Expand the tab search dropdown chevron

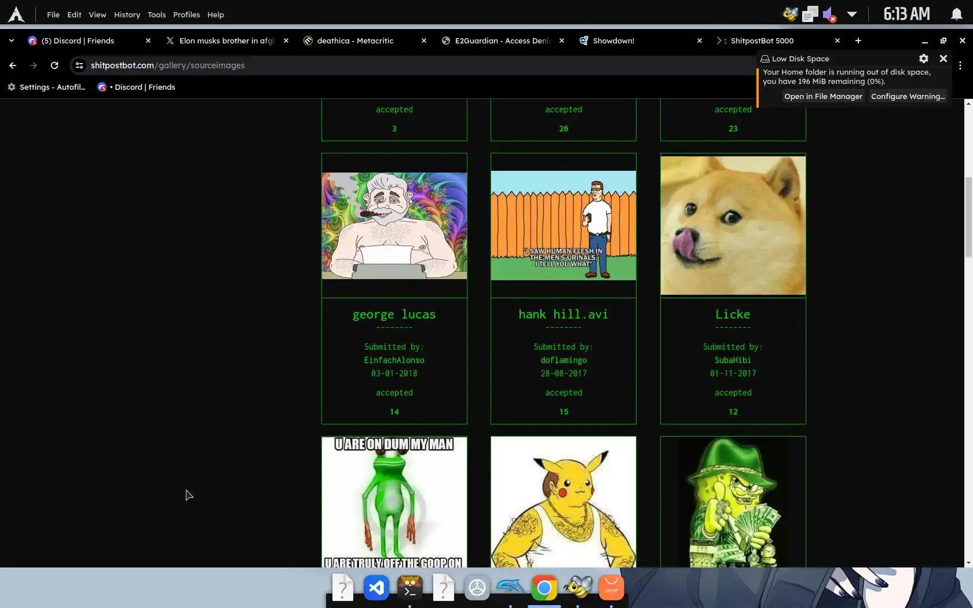(12, 41)
